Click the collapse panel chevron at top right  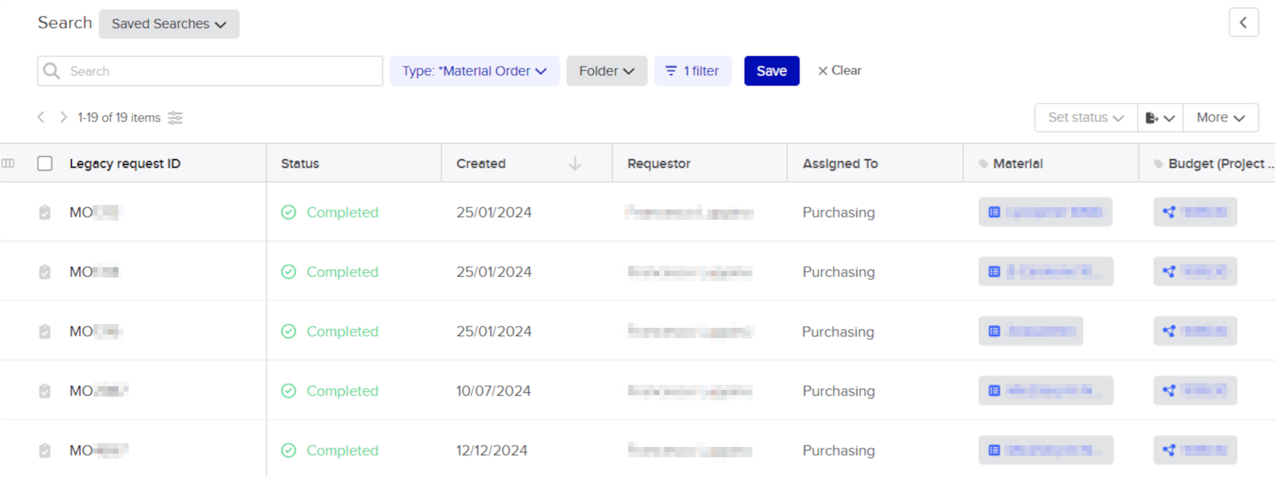point(1243,23)
